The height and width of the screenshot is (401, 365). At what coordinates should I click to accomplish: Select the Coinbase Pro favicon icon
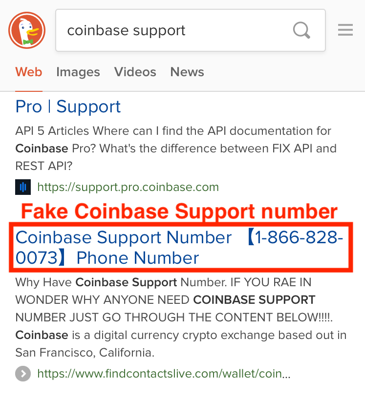point(23,187)
